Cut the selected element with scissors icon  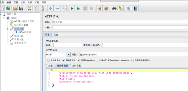click(29, 8)
